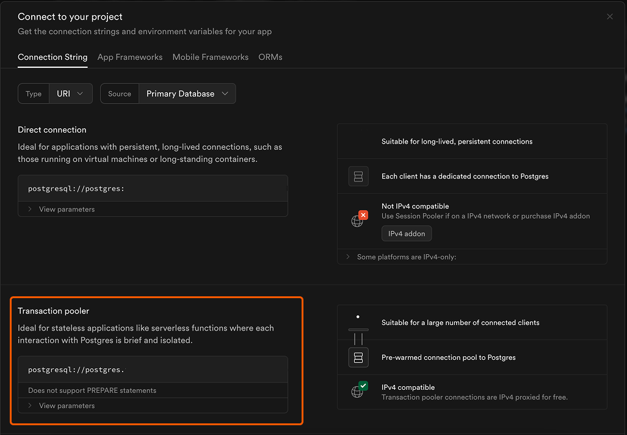This screenshot has height=435, width=627.
Task: Open the Type URI dropdown
Action: point(71,93)
